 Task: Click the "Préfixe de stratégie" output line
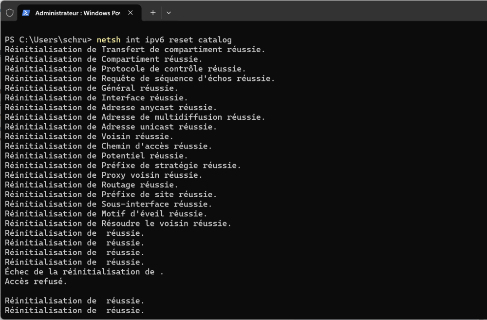click(123, 166)
